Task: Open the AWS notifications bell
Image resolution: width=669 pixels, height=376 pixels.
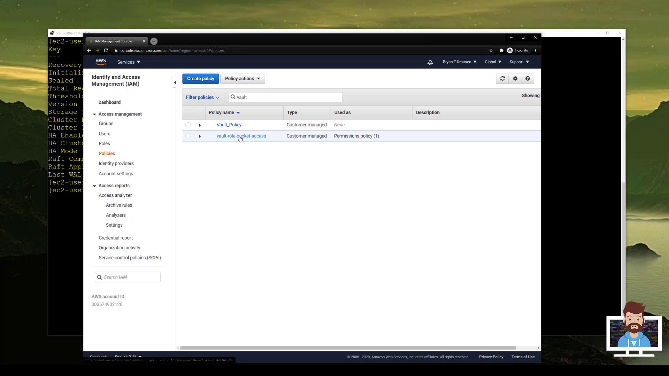Action: pos(430,62)
